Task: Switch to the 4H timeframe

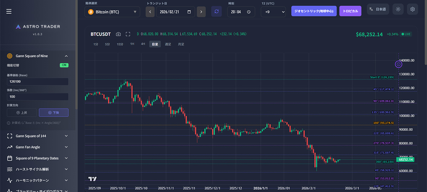Action: click(x=143, y=44)
